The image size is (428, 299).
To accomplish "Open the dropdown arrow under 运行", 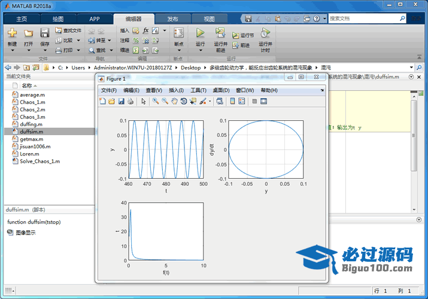I will (201, 50).
